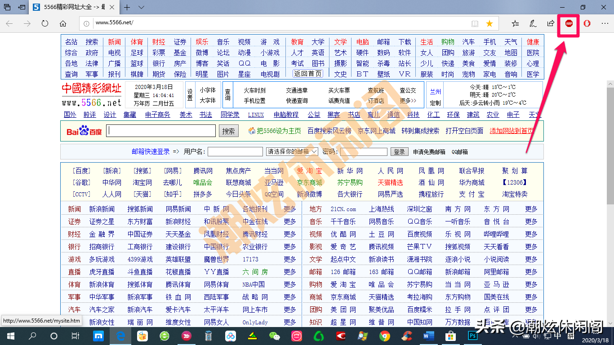Open Google Chrome from taskbar
The height and width of the screenshot is (345, 614).
click(384, 336)
